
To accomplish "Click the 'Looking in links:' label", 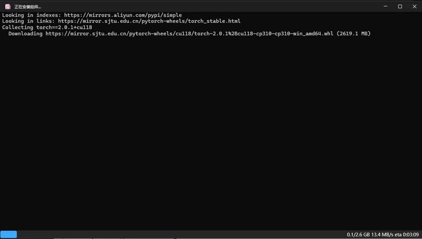I will coord(28,21).
